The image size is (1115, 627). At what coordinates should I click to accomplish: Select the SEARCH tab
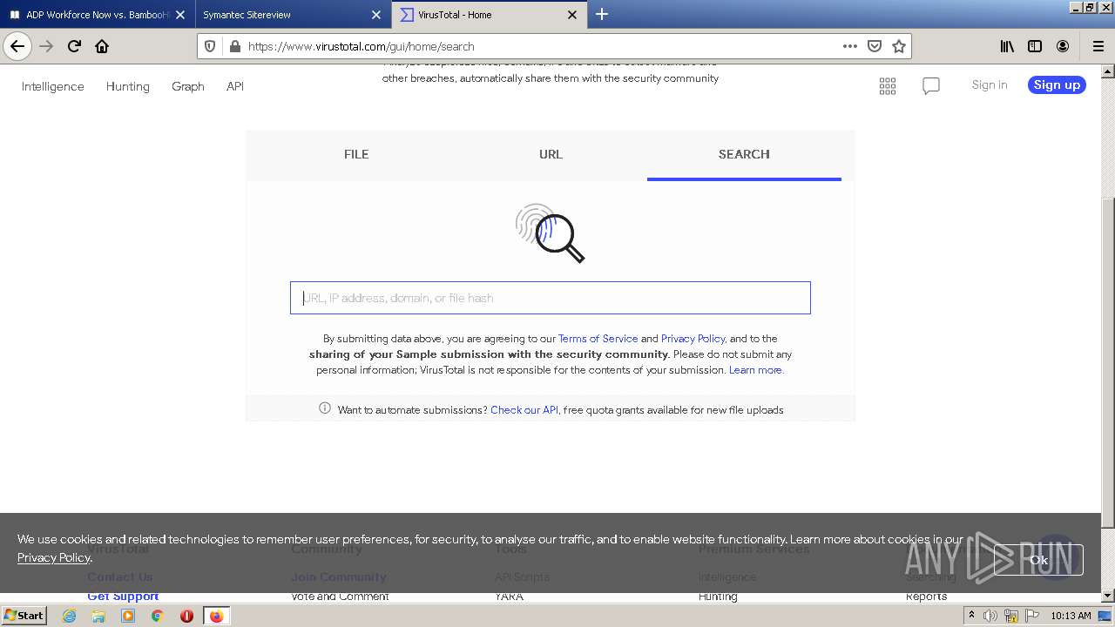[x=744, y=154]
